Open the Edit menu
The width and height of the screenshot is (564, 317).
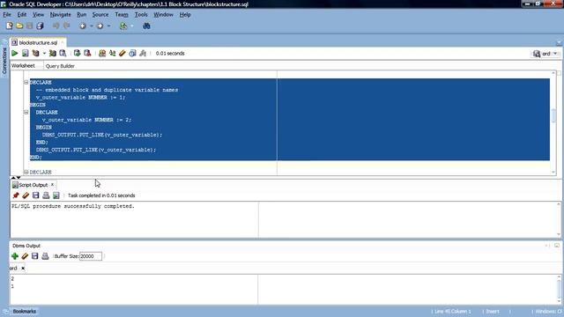22,15
